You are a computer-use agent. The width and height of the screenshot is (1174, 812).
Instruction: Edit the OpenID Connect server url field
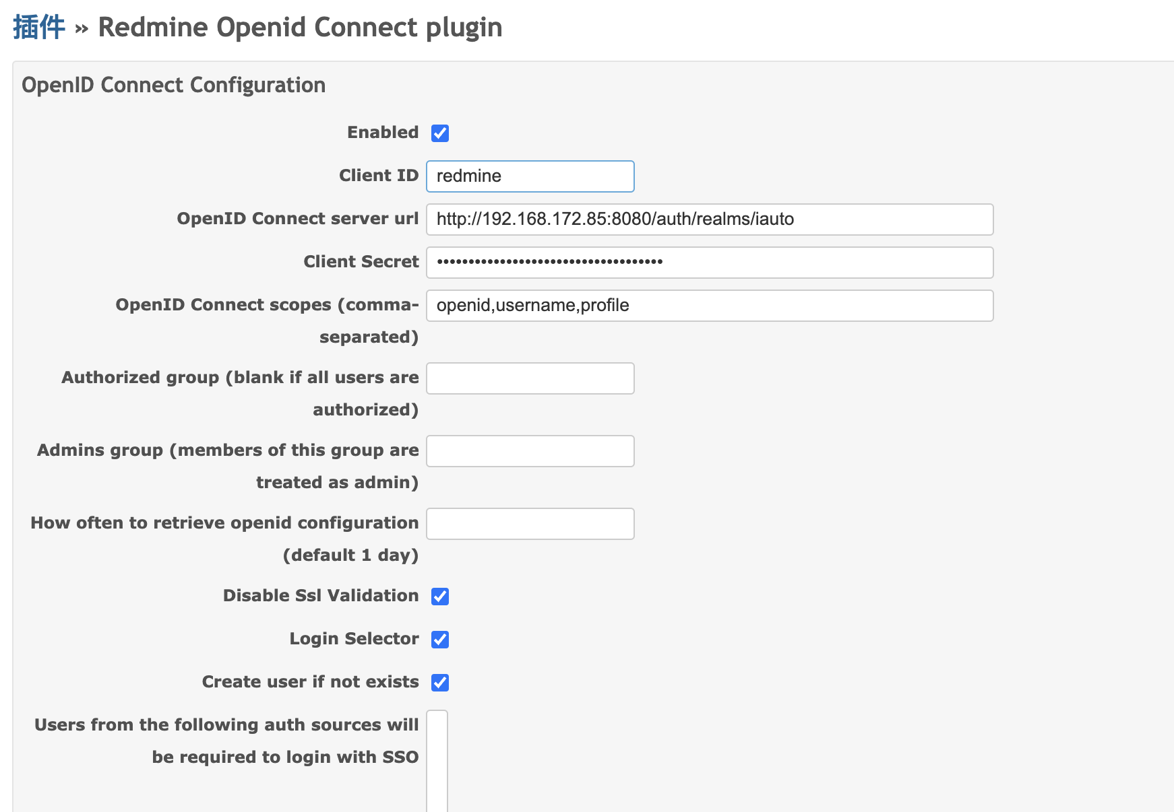(710, 219)
